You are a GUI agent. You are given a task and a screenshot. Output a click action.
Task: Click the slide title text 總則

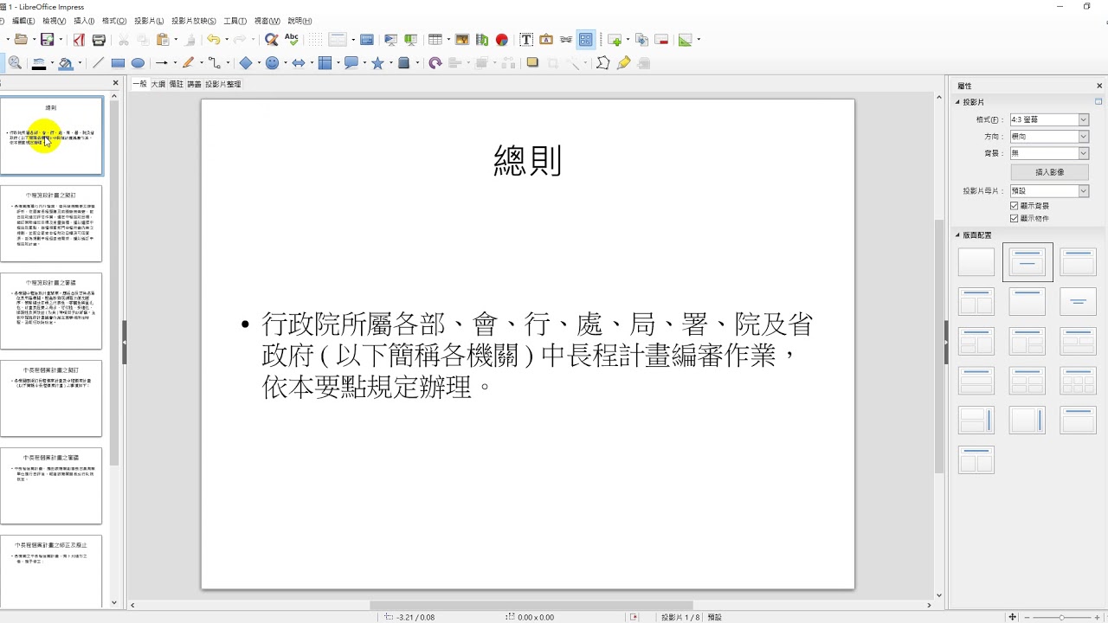click(x=528, y=161)
